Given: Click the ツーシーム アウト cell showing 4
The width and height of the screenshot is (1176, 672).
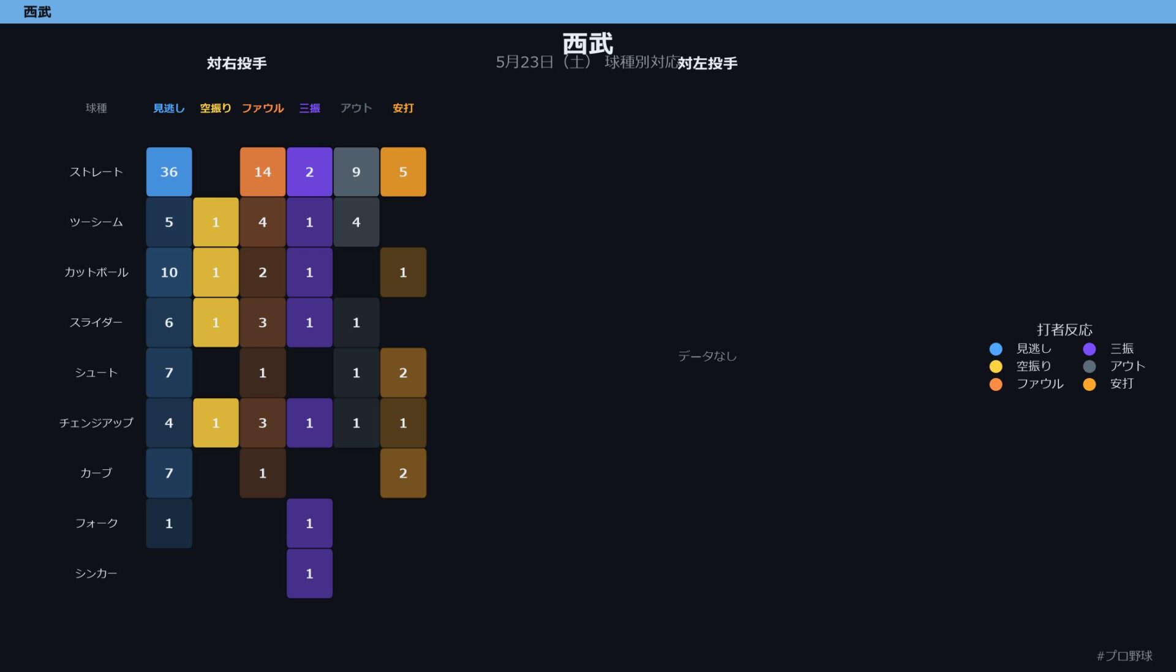Looking at the screenshot, I should pos(356,222).
